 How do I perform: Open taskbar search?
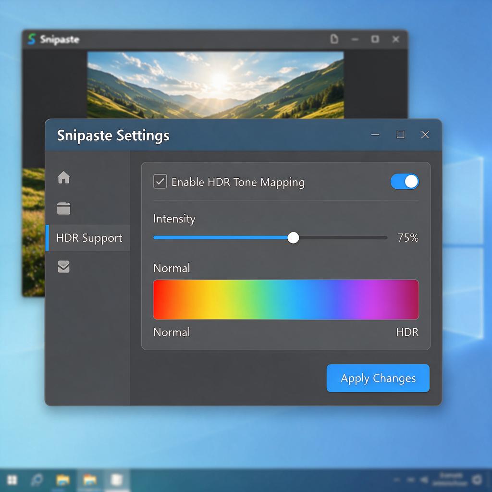37,480
